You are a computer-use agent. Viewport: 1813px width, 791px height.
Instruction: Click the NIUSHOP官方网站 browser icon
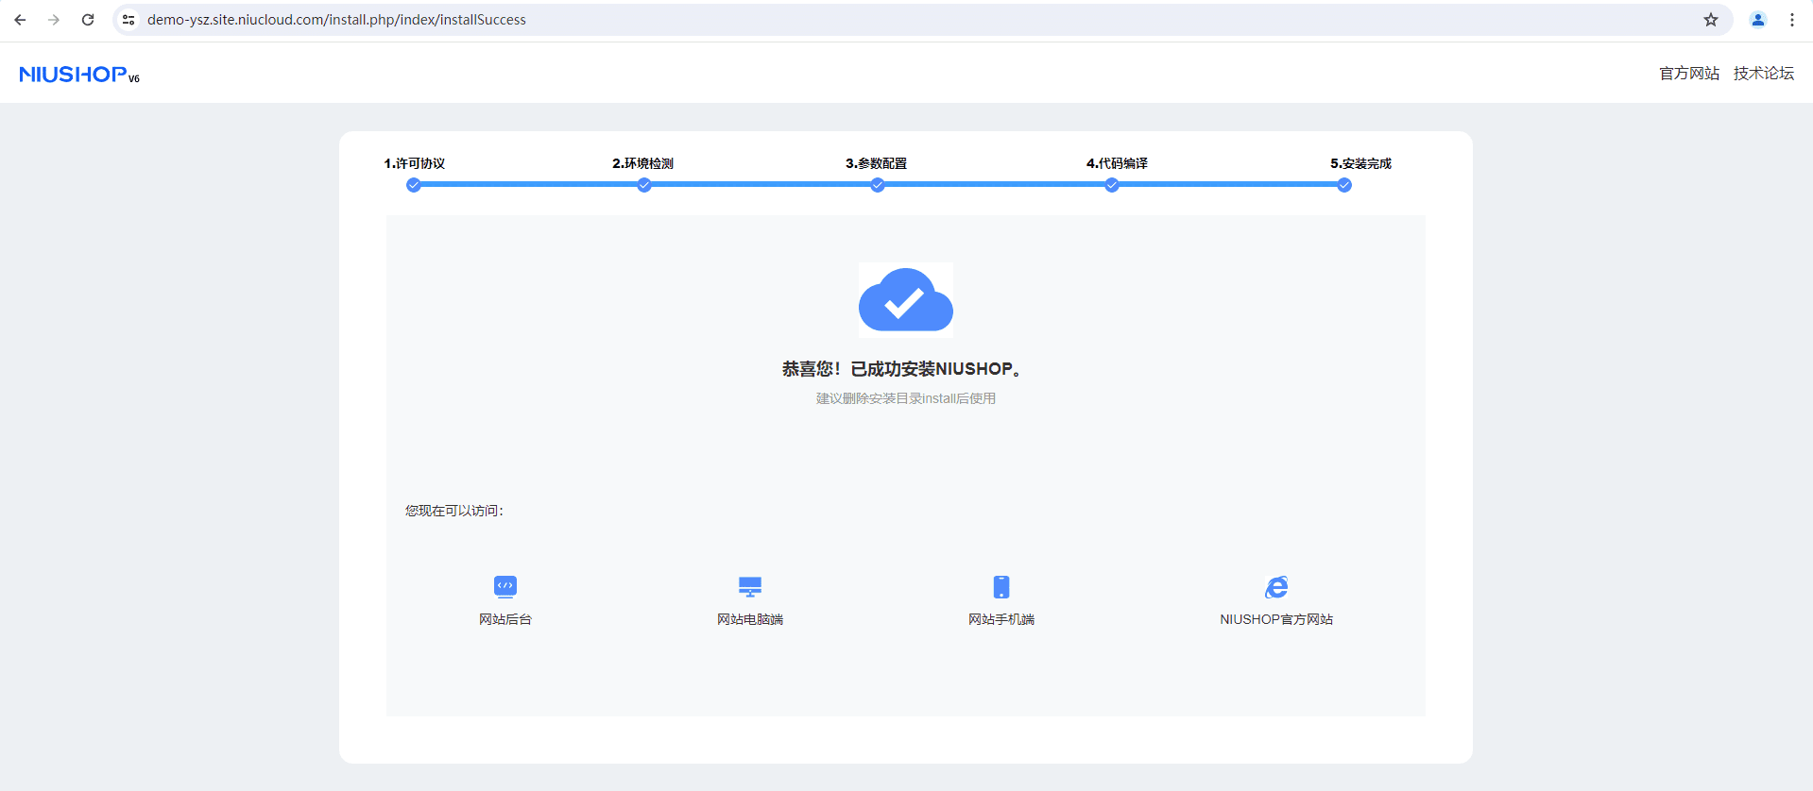coord(1276,586)
